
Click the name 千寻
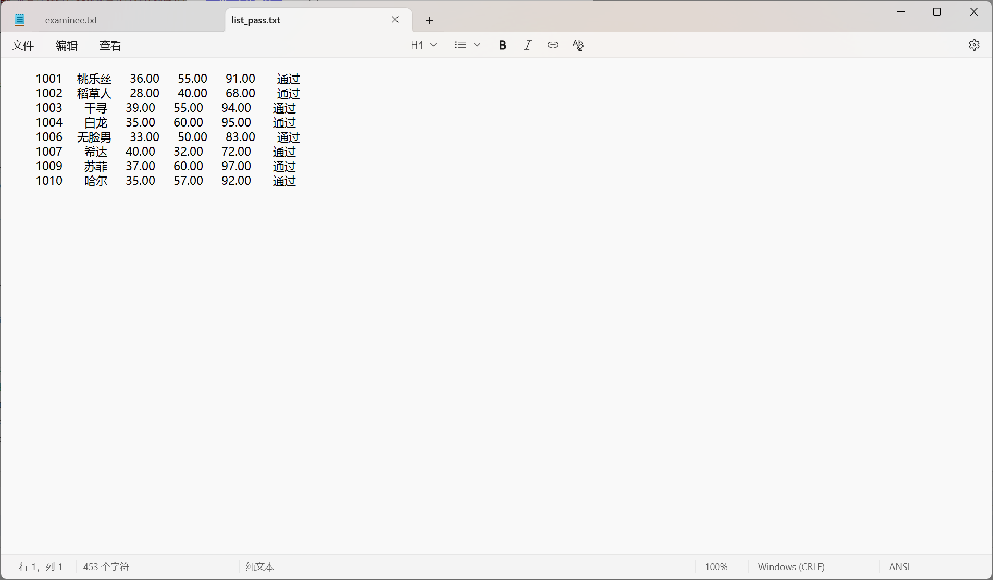click(96, 108)
